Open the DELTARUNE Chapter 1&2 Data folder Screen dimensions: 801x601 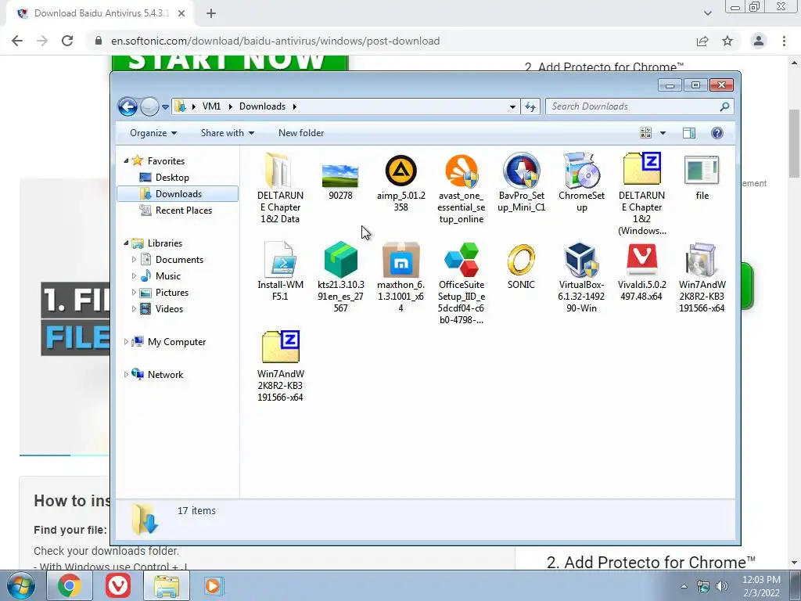pos(280,188)
